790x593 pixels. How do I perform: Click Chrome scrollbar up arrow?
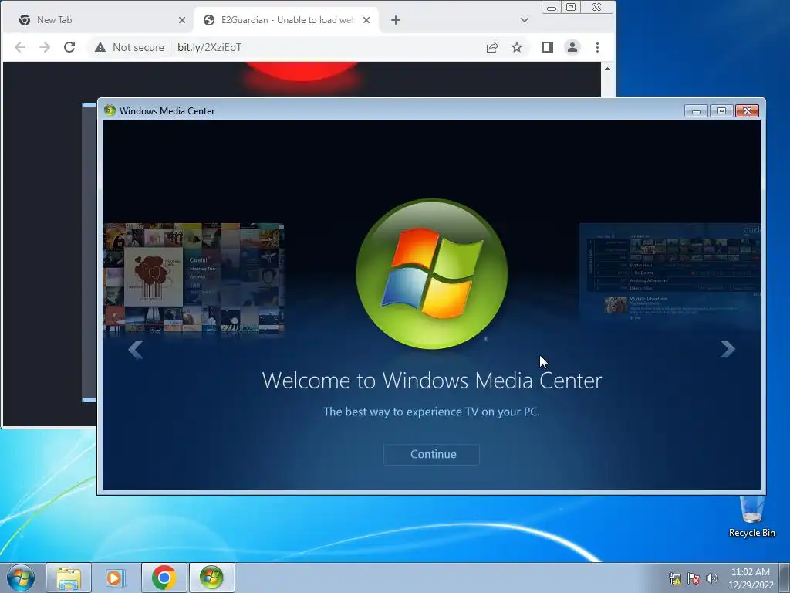pyautogui.click(x=608, y=69)
